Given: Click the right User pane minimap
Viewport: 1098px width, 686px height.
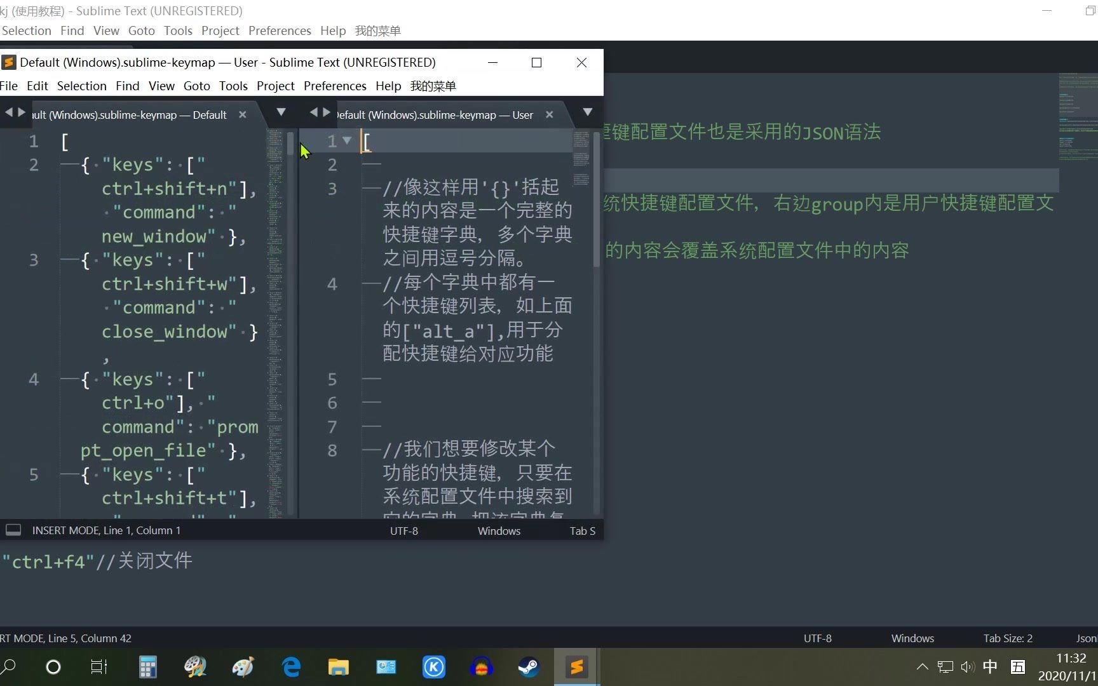Looking at the screenshot, I should point(581,158).
